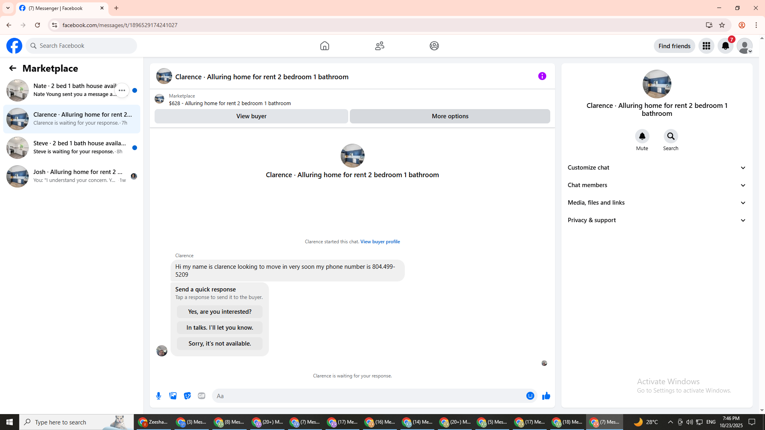This screenshot has width=765, height=430.
Task: Click the View buyer button
Action: point(251,116)
